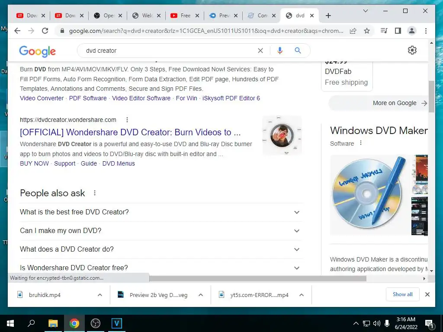Switch to the Ope tab

[105, 16]
